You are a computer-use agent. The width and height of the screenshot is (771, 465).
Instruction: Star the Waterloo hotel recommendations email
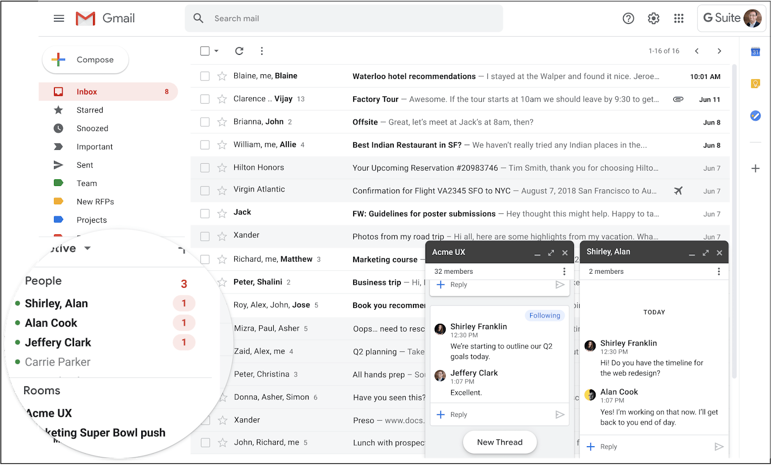(222, 76)
